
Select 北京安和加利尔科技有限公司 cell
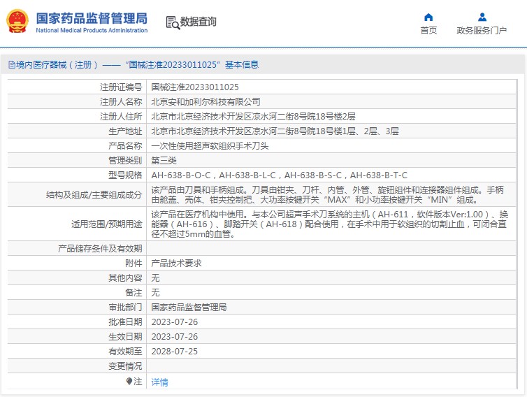(x=205, y=101)
